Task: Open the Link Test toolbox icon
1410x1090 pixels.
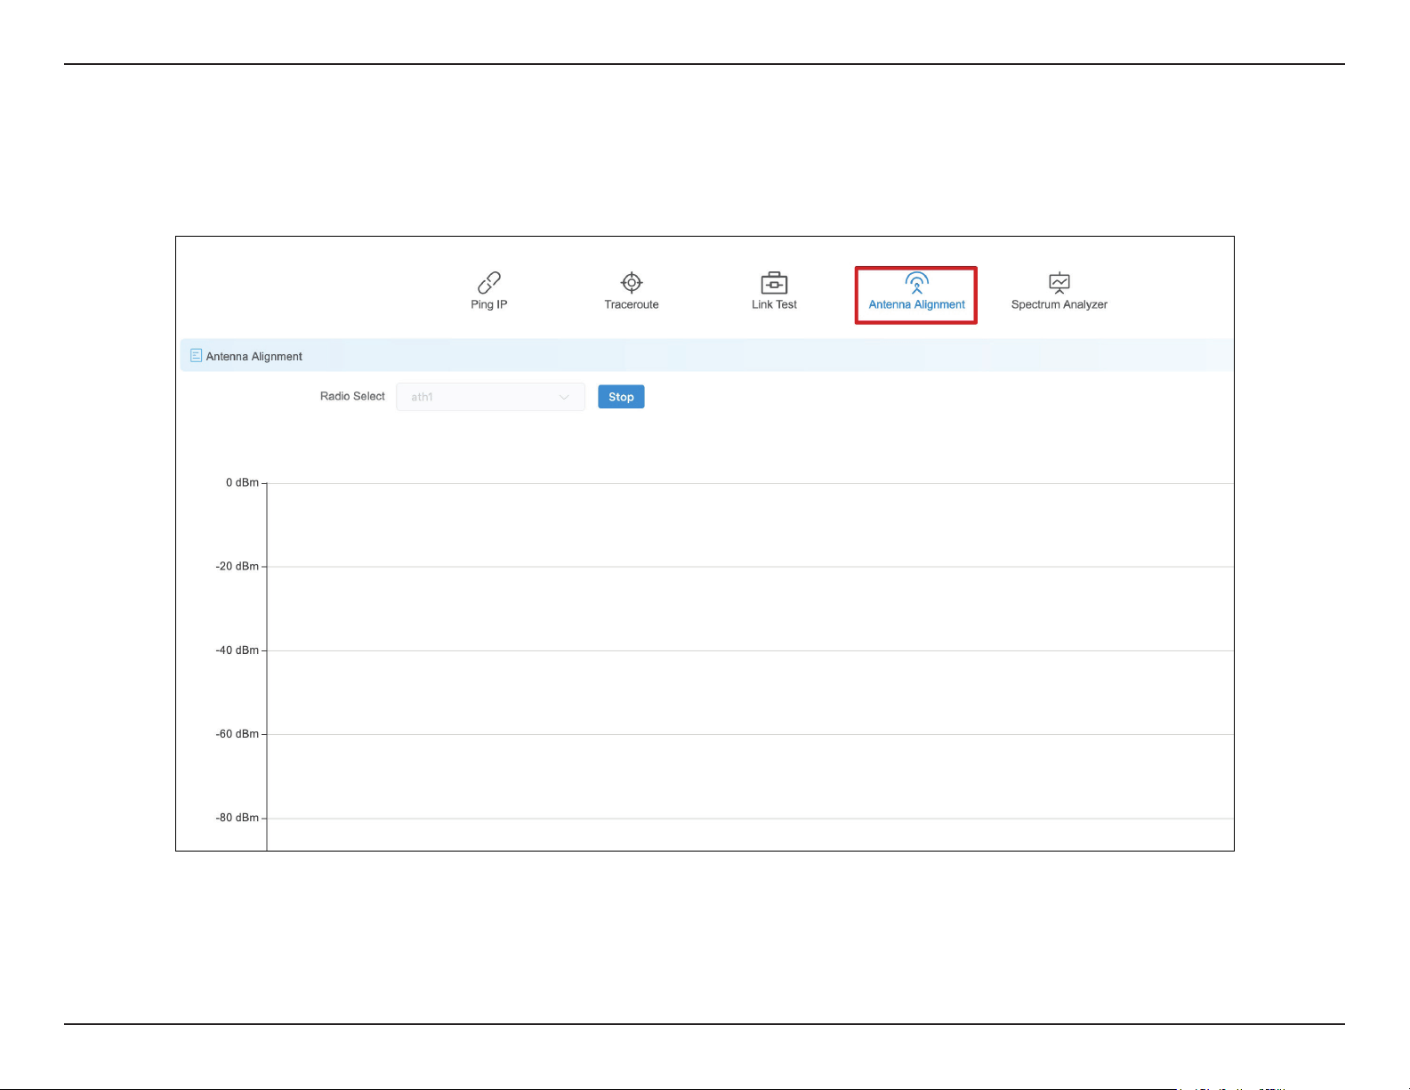Action: point(774,283)
